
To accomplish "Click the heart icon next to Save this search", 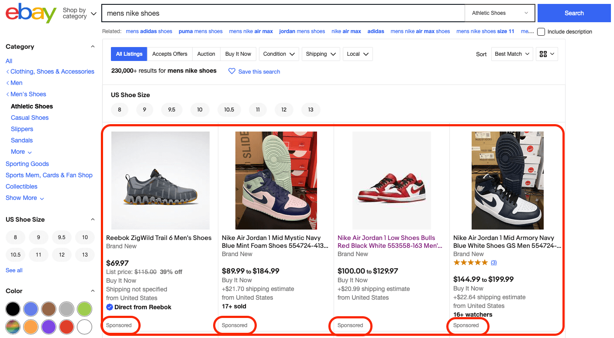I will 232,71.
